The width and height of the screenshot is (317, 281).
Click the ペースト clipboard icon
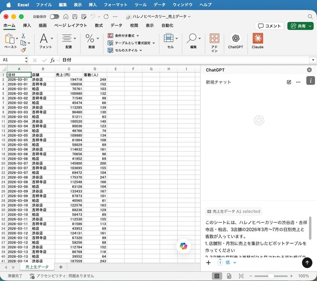[9, 39]
